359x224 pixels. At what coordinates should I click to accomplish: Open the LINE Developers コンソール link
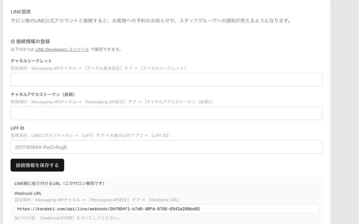(x=62, y=49)
